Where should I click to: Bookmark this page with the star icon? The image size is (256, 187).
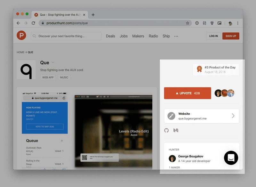(x=188, y=23)
